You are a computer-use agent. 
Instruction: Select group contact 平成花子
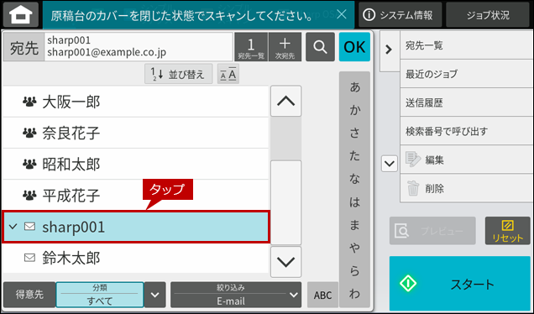pos(135,195)
